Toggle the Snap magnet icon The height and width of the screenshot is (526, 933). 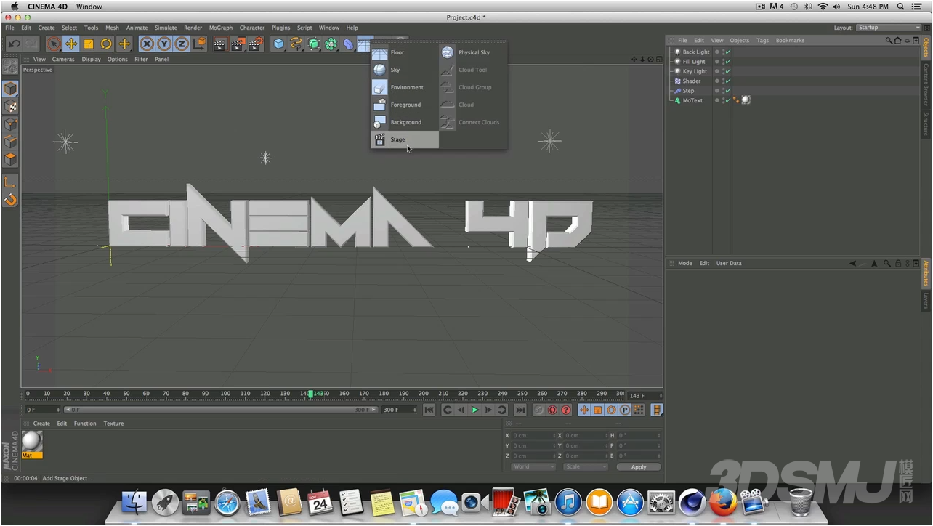coord(10,199)
